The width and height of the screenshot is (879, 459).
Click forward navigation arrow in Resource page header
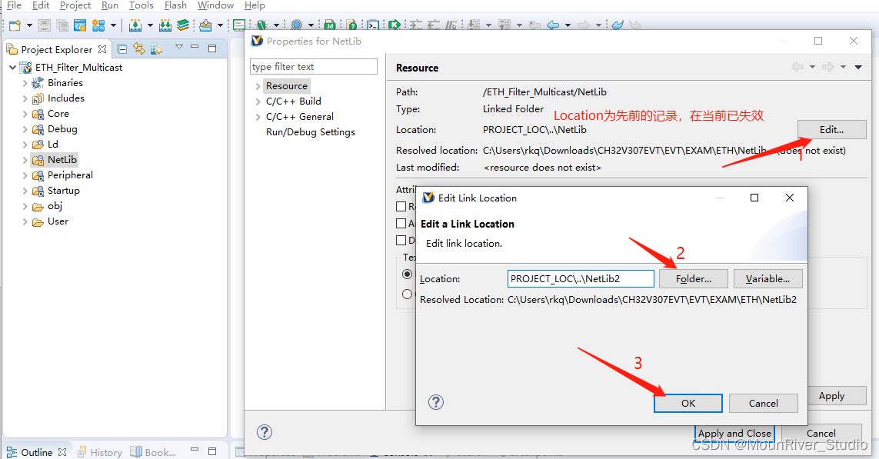coord(828,67)
